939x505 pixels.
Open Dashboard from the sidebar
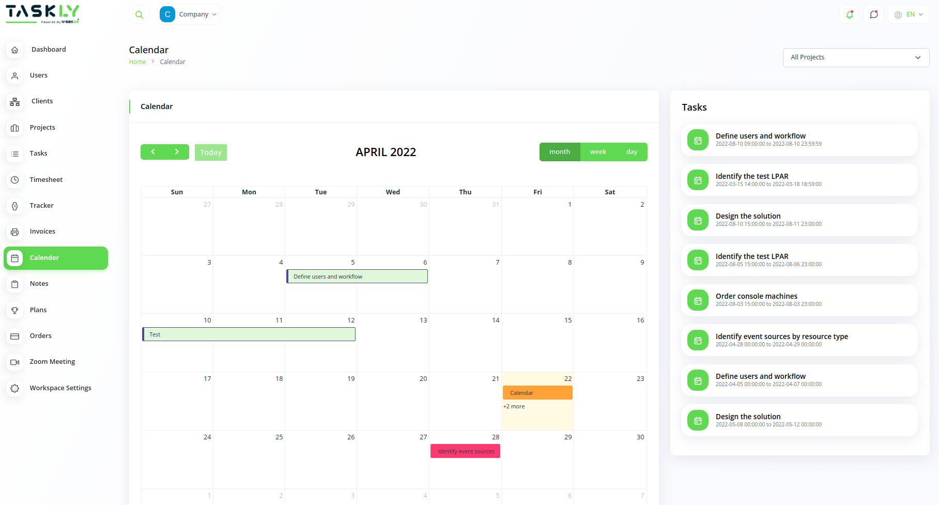(x=49, y=50)
